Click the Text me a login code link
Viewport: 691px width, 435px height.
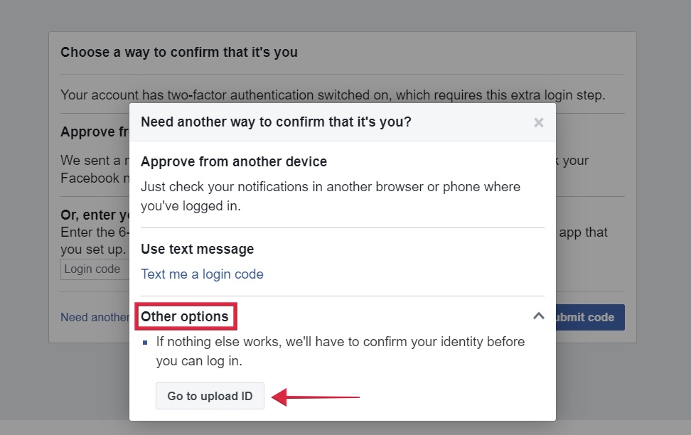tap(202, 274)
